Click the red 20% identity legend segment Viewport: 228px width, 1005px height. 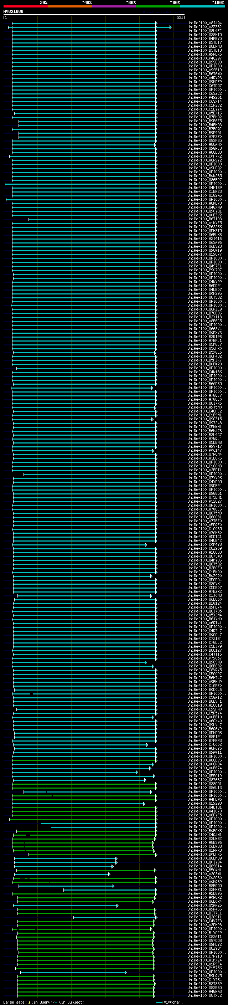click(x=25, y=6)
